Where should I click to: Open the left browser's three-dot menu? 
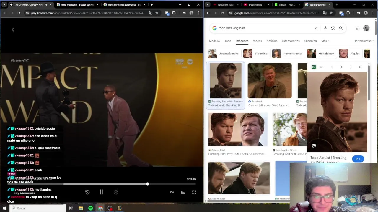pos(198,13)
